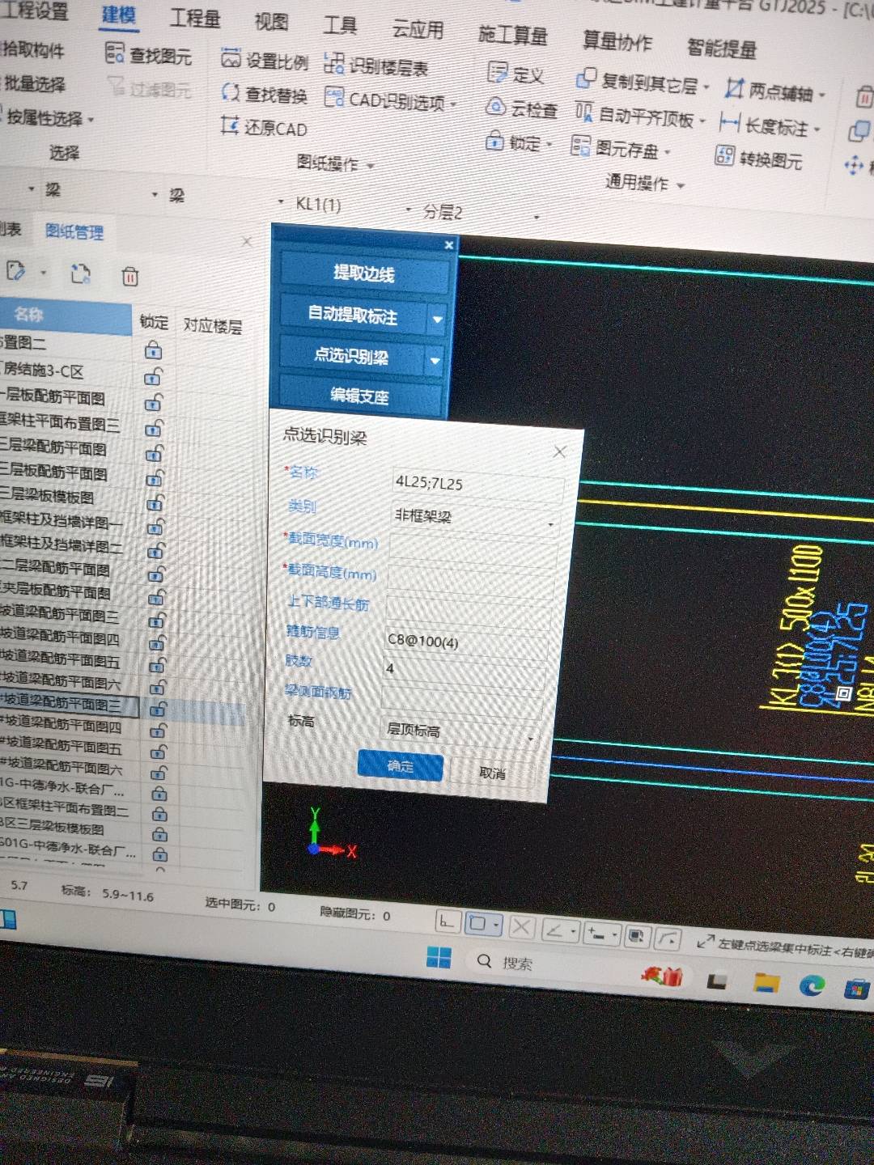Open the 标高 层顶标高 dropdown

(460, 732)
